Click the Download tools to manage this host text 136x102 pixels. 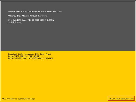click(x=30, y=54)
